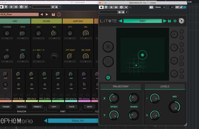This screenshot has height=129, width=199.
Task: Click second large round button right of pad
Action: (x=174, y=47)
